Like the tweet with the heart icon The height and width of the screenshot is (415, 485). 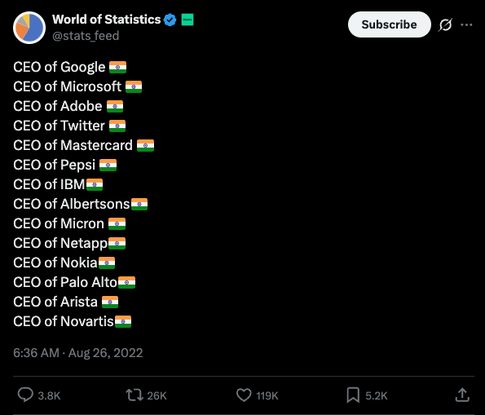pyautogui.click(x=244, y=395)
